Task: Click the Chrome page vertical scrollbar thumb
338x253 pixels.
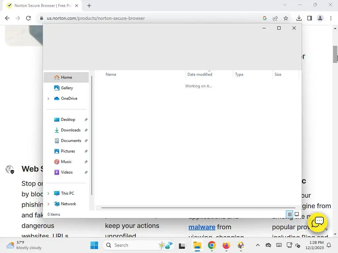Action: [x=335, y=54]
